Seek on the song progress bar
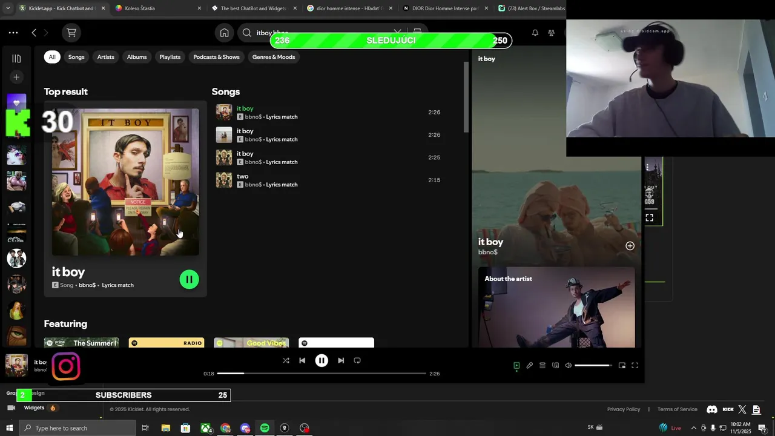The height and width of the screenshot is (436, 775). 322,374
